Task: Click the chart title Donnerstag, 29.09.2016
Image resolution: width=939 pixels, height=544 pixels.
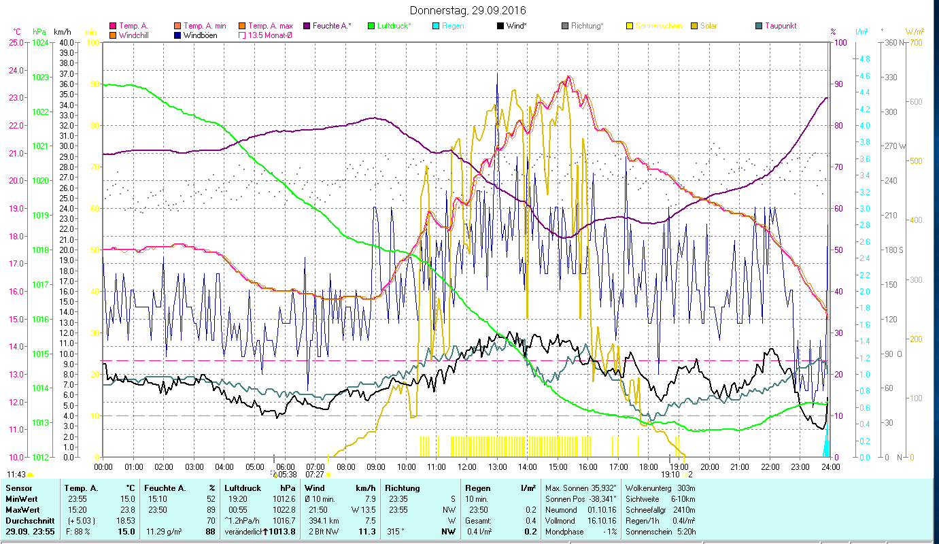Action: pos(468,10)
